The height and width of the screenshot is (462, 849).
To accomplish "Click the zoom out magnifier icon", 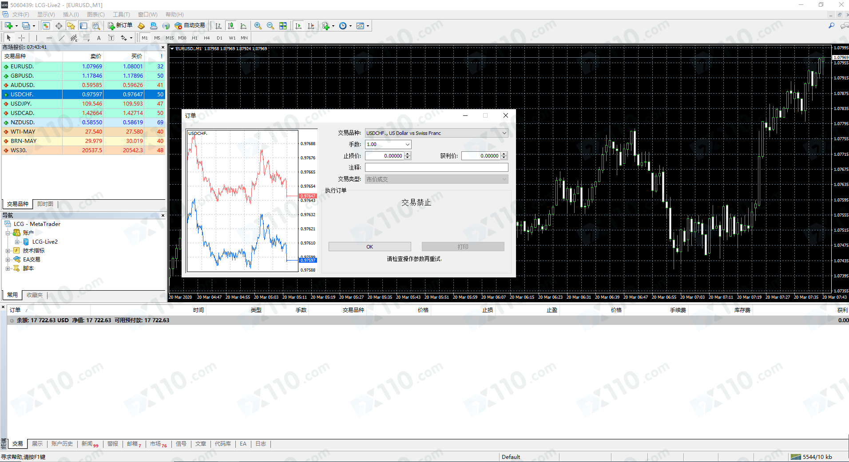I will pos(270,26).
